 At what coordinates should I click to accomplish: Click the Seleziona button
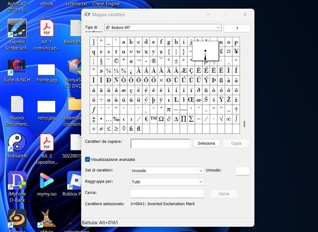[206, 143]
